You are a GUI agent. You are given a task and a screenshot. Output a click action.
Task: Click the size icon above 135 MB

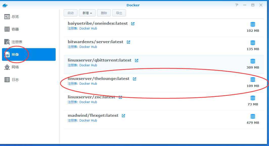click(x=253, y=43)
